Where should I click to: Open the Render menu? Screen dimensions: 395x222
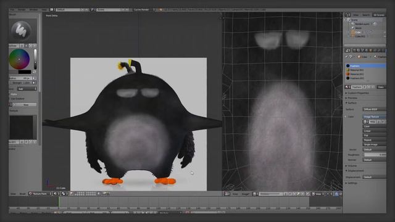pos(22,10)
